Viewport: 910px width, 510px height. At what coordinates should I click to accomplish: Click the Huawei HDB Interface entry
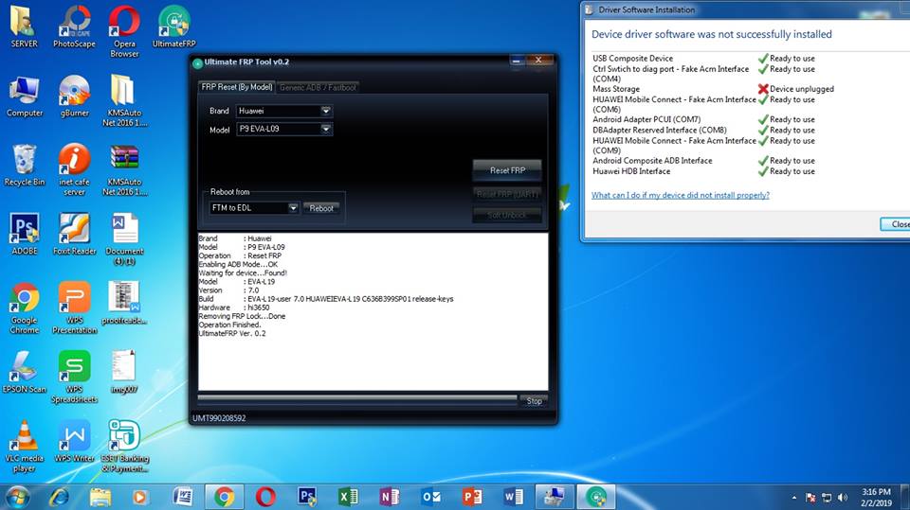click(631, 171)
